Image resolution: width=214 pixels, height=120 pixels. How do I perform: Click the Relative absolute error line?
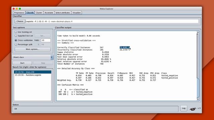tap(84, 59)
